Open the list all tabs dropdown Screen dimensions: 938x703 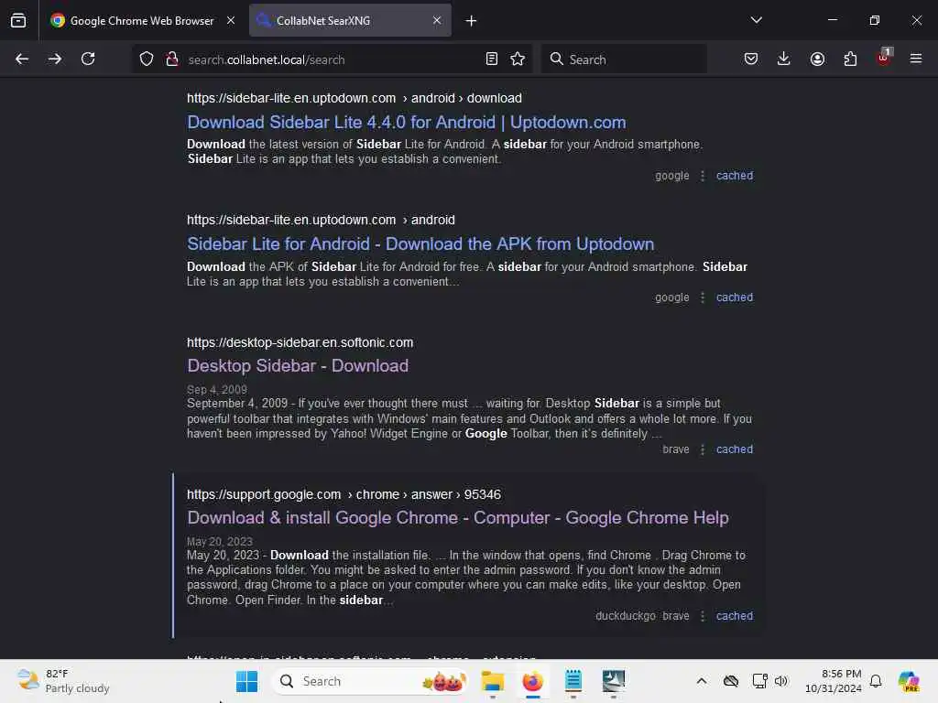click(x=756, y=20)
